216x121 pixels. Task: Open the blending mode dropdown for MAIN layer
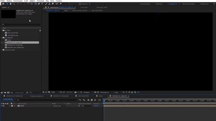tap(57, 106)
